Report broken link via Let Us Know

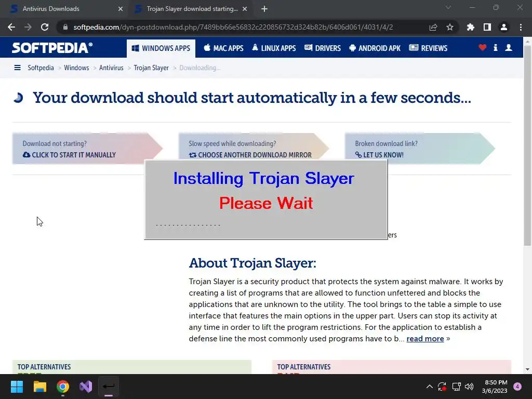tap(379, 155)
